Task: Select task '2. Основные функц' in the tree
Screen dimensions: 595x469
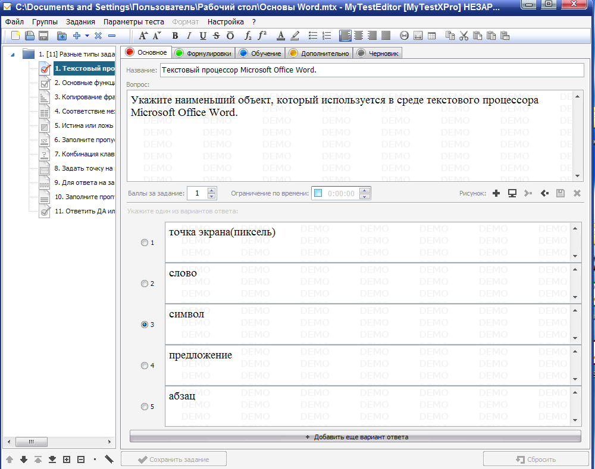Action: click(84, 83)
